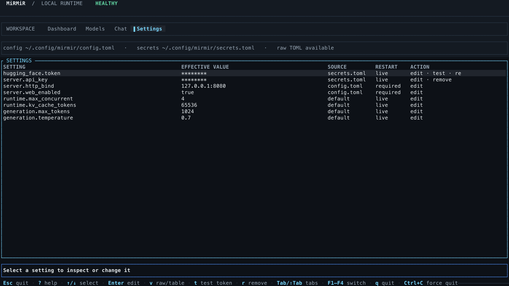Select the runtime.max_concurrent setting row
The height and width of the screenshot is (286, 509).
(x=254, y=99)
